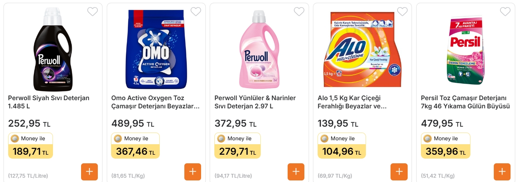Click the blue Omo bag image
Screen dimensions: 516x182
coord(156,49)
